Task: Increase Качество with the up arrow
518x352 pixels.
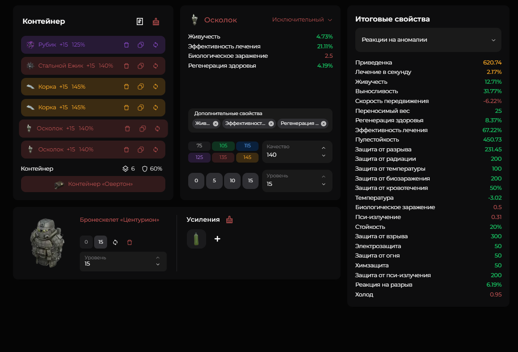Action: click(x=324, y=148)
